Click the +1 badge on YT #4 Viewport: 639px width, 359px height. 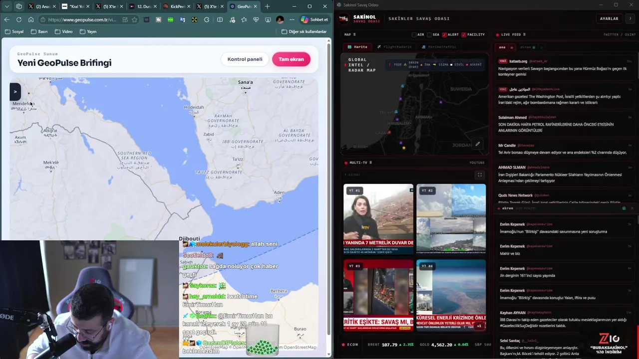coord(479,326)
